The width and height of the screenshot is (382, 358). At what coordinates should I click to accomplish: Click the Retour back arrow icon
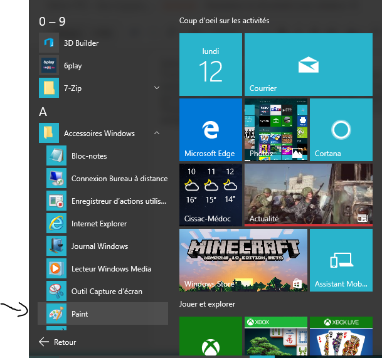pos(44,342)
